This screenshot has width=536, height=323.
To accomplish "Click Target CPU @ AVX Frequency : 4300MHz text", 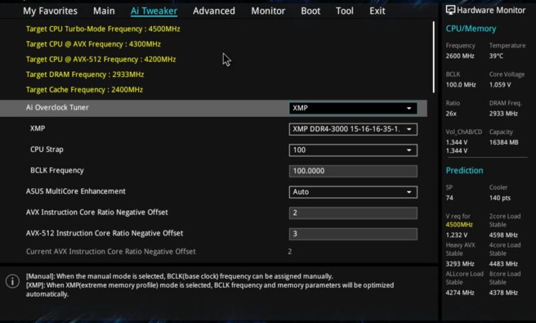I will pos(93,44).
